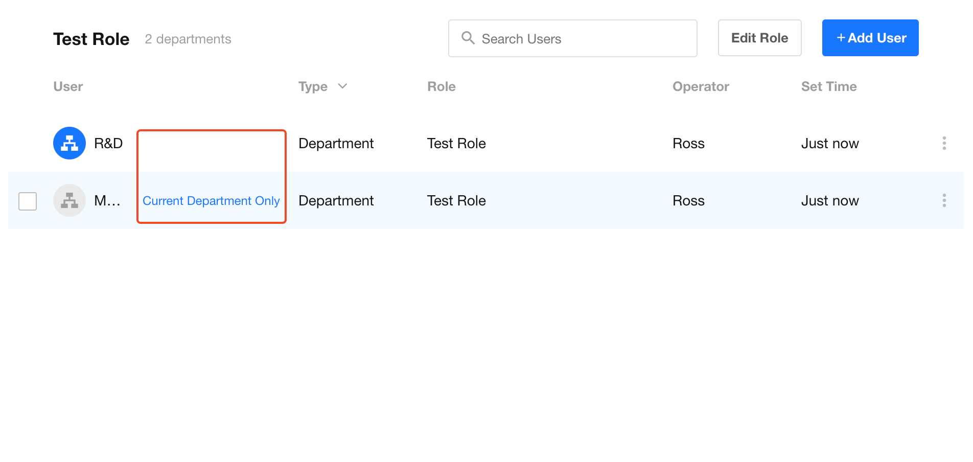
Task: Expand the Type column filter chevron
Action: tap(342, 86)
